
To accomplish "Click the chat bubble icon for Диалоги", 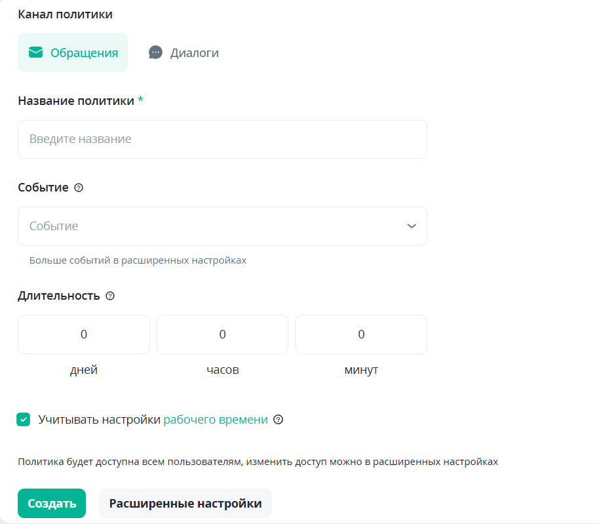I will [155, 52].
